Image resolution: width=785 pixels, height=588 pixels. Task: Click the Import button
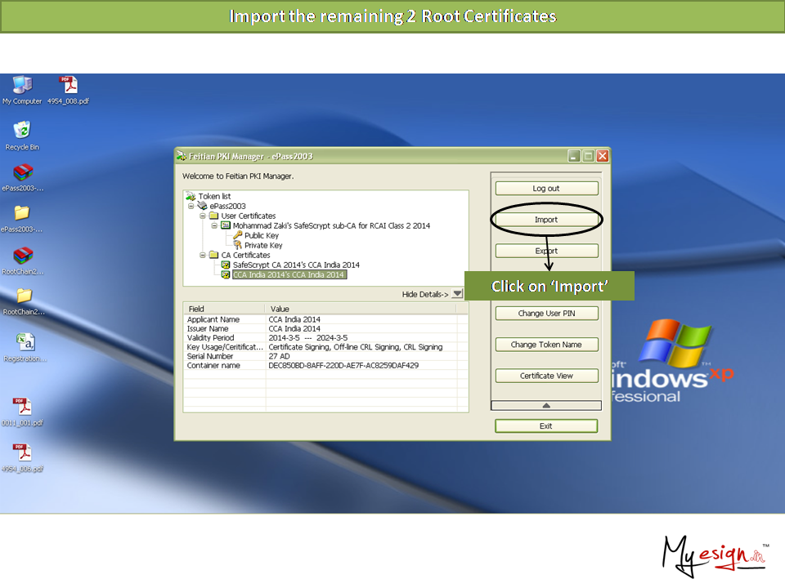click(x=546, y=220)
